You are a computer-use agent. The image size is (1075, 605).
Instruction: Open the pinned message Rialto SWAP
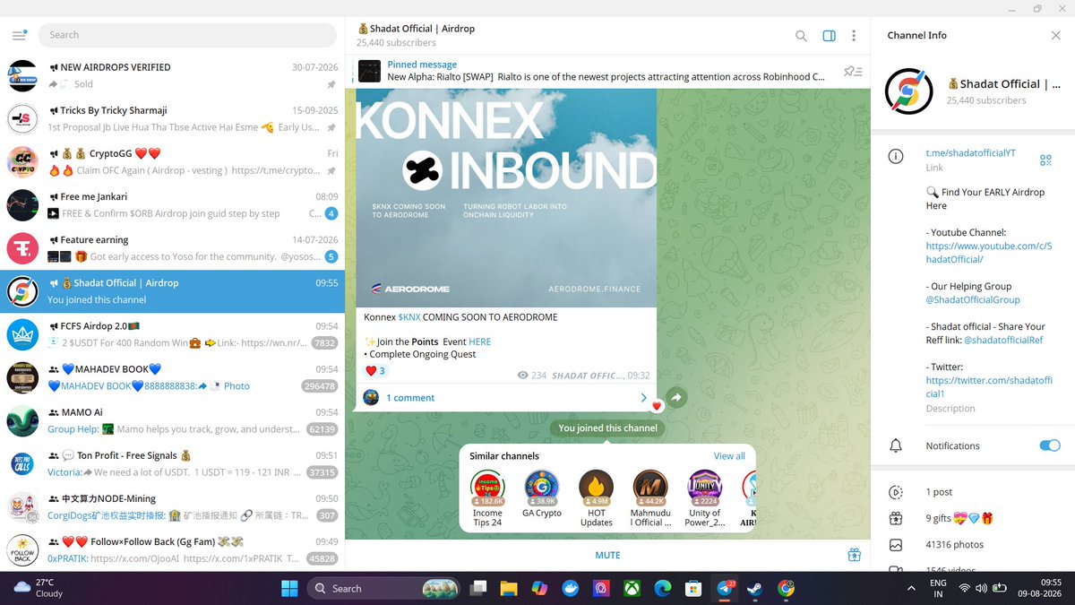click(x=591, y=71)
